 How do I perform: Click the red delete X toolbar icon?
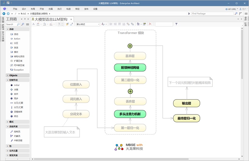(150, 24)
